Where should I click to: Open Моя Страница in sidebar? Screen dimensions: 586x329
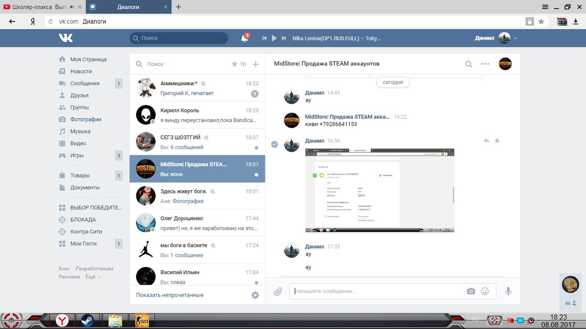pos(88,59)
